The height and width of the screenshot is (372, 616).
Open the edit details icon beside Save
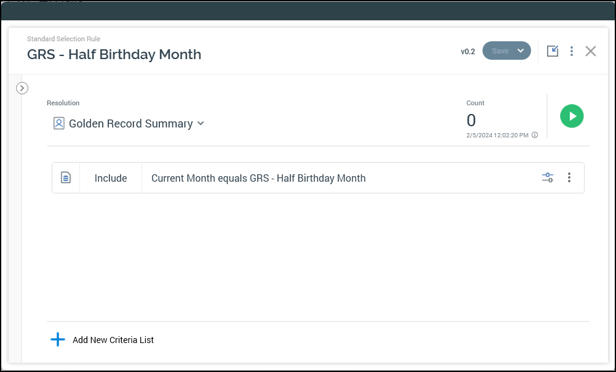(553, 51)
